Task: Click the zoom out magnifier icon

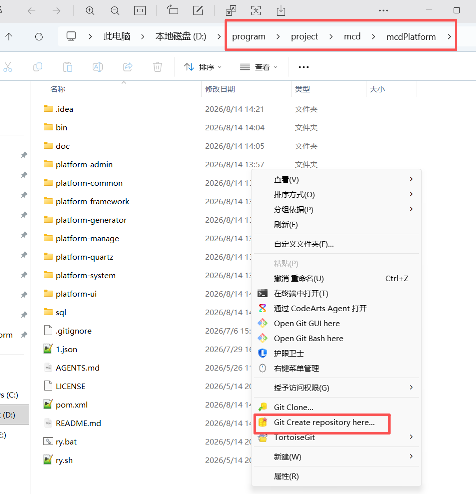Action: coord(115,11)
